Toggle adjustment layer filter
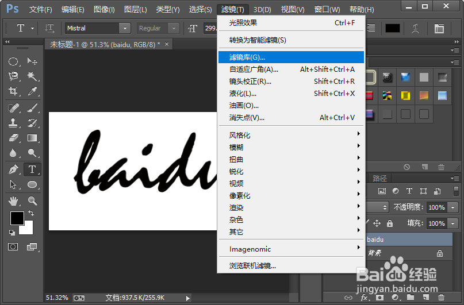The width and height of the screenshot is (464, 305). click(396, 191)
